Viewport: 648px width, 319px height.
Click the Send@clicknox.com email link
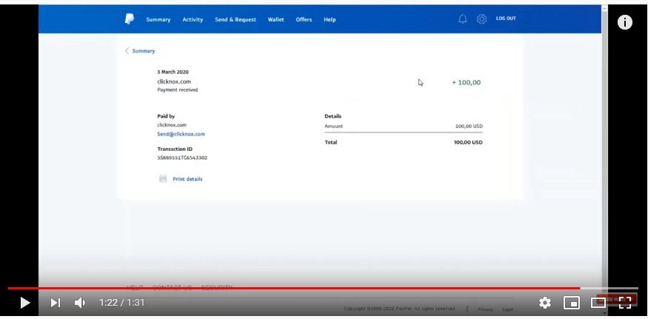pyautogui.click(x=181, y=134)
